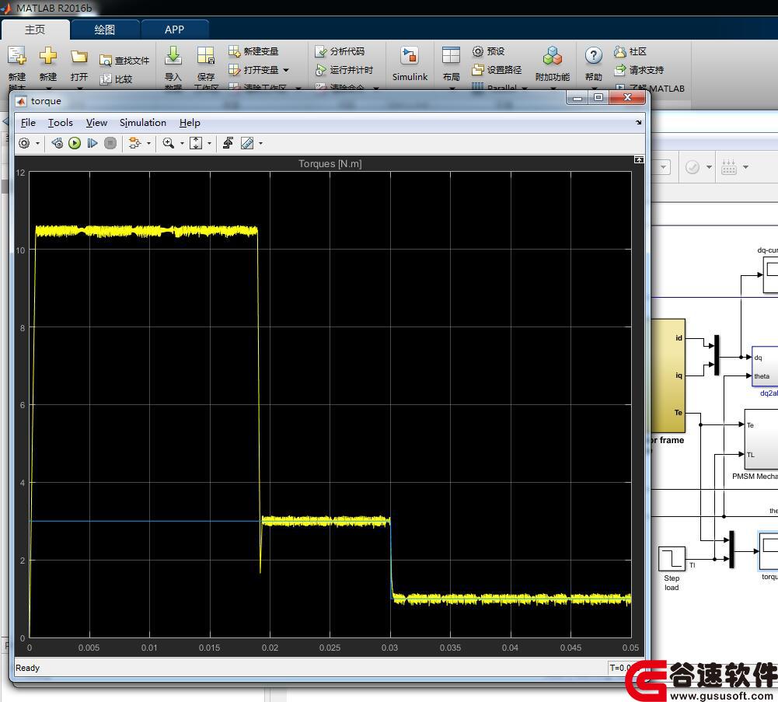Expand the measurements dropdown arrow
The height and width of the screenshot is (702, 778).
click(260, 144)
